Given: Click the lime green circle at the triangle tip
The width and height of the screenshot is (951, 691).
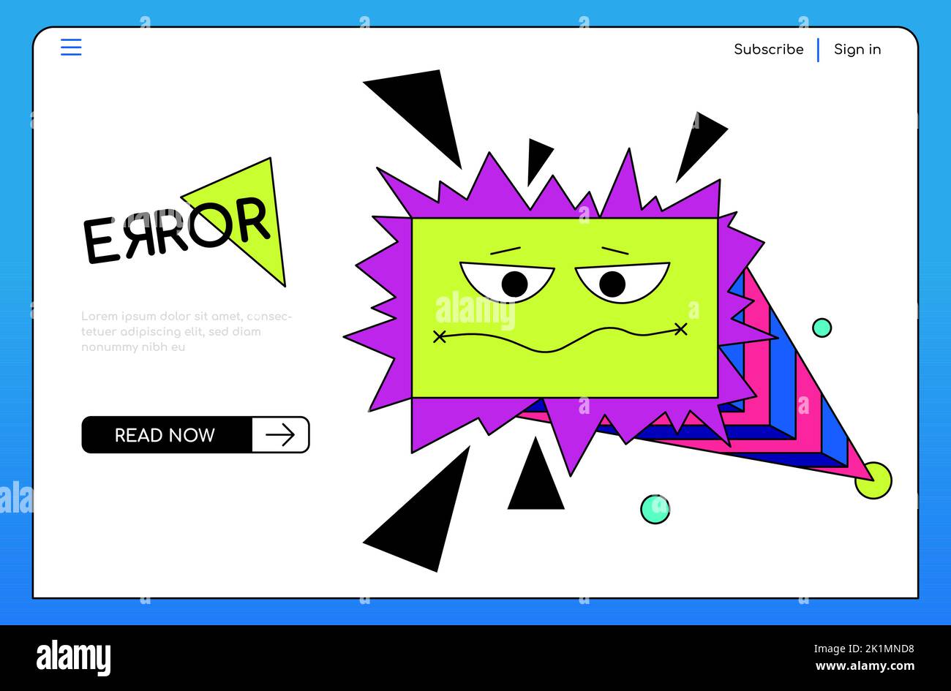Looking at the screenshot, I should [x=873, y=480].
